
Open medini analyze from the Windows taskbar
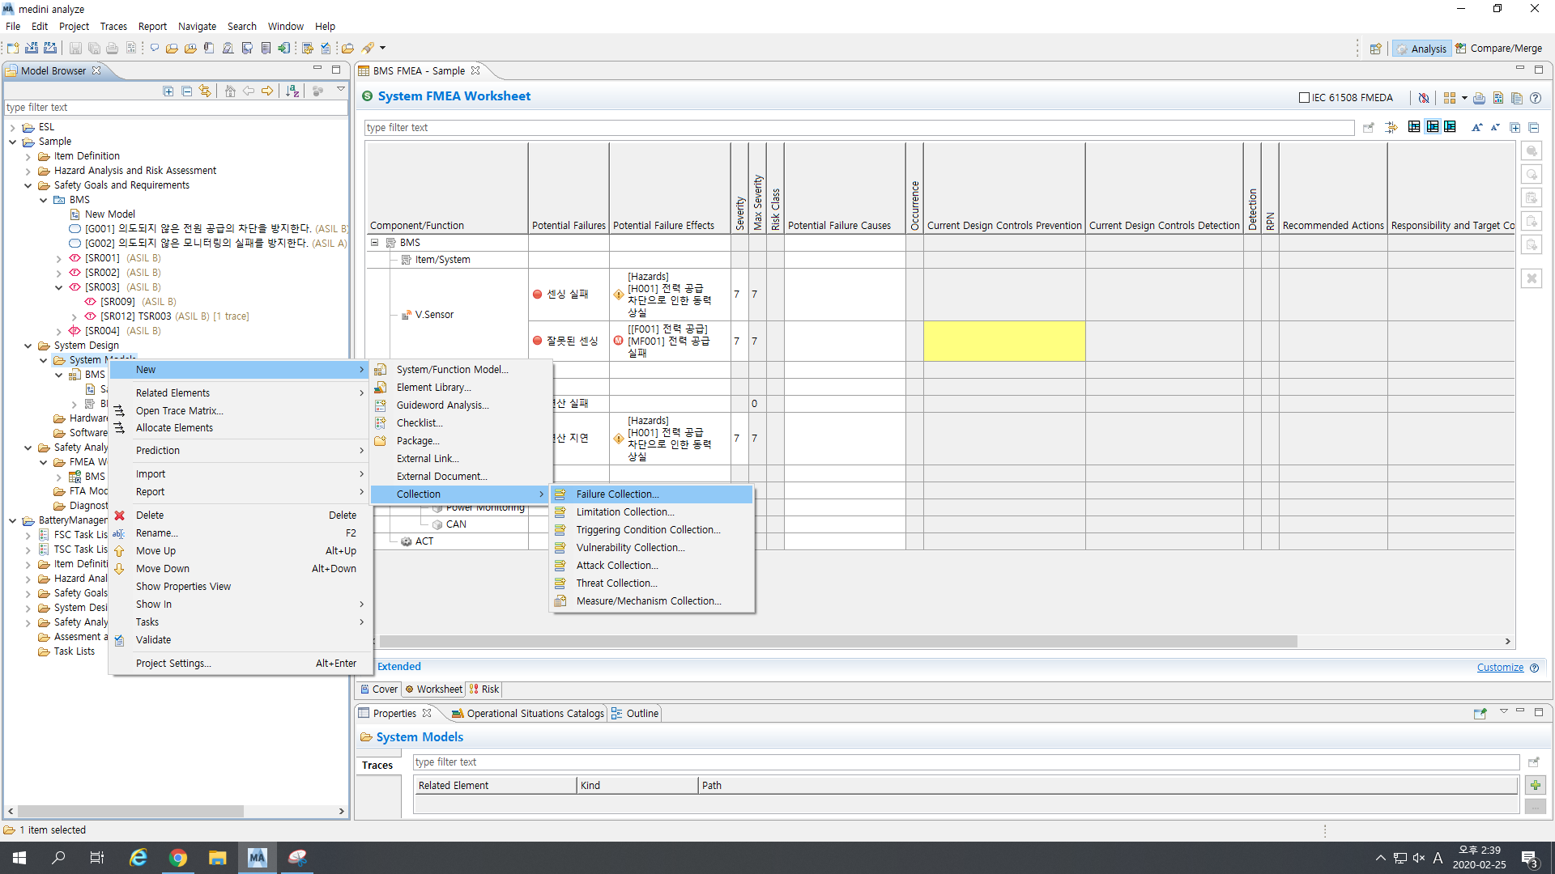(x=257, y=858)
